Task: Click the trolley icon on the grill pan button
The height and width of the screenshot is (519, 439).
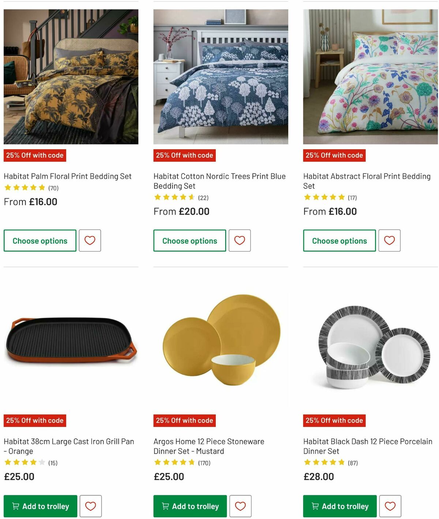Action: pos(16,506)
